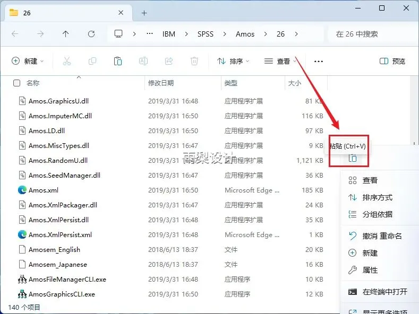Expand the chevron after Amos in the path
Viewport: 419px width, 314px height.
(x=266, y=34)
